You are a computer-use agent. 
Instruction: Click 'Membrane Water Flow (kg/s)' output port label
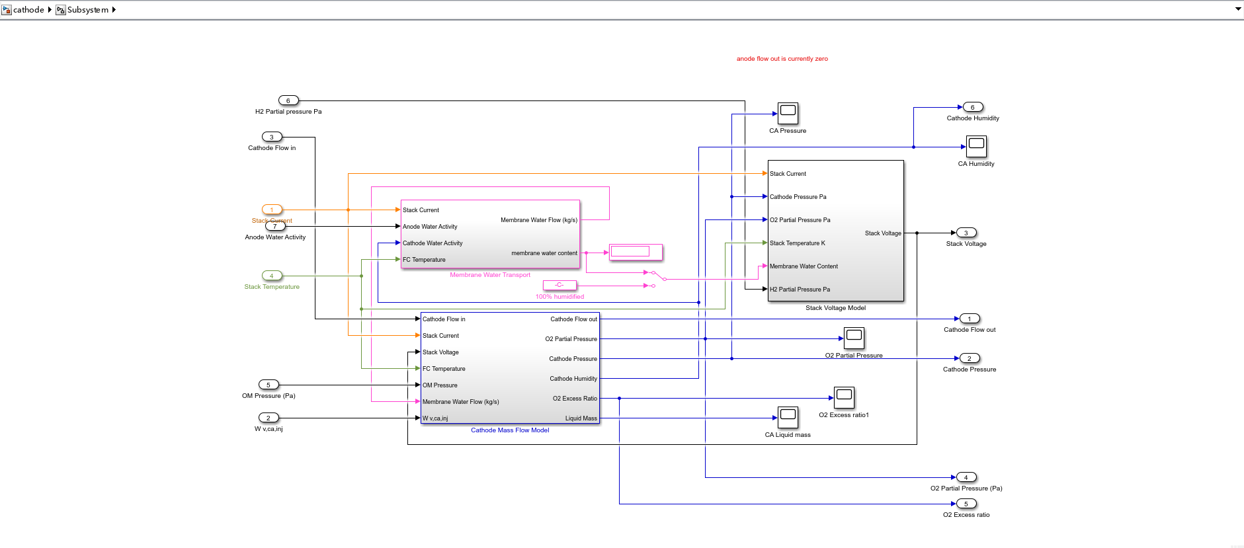pyautogui.click(x=539, y=220)
